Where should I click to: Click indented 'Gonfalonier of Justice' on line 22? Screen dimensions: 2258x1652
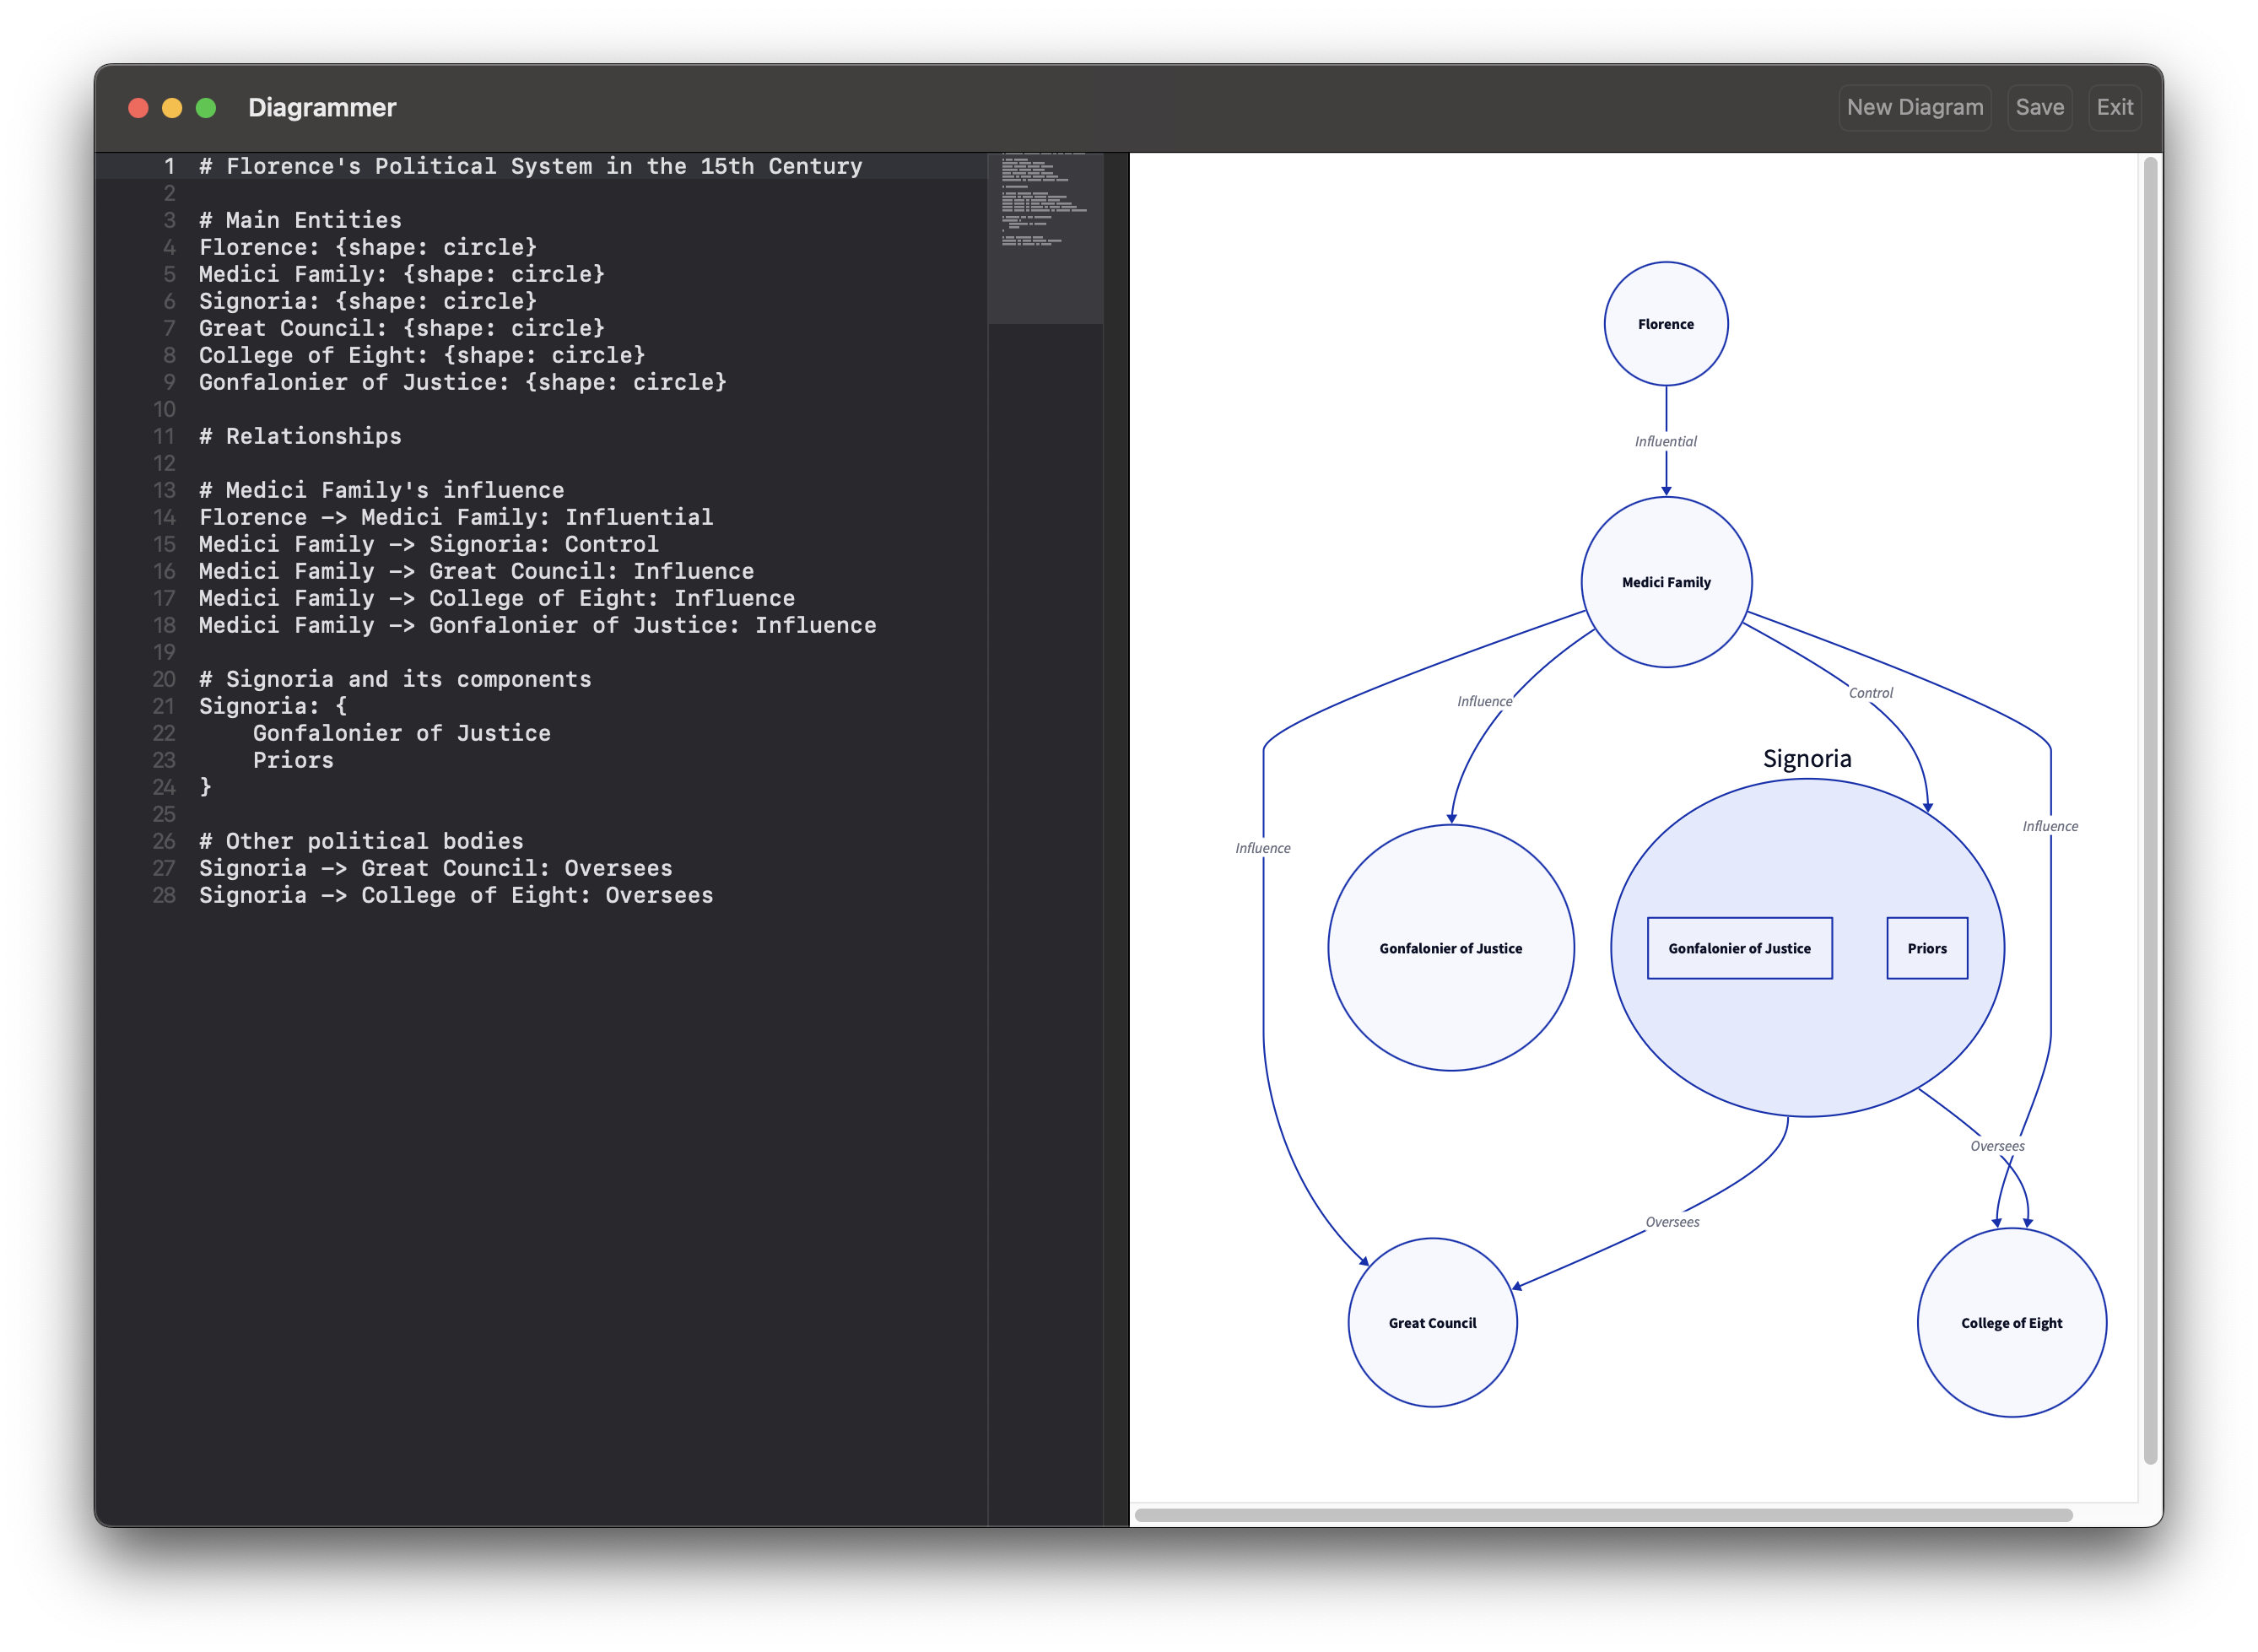click(401, 733)
